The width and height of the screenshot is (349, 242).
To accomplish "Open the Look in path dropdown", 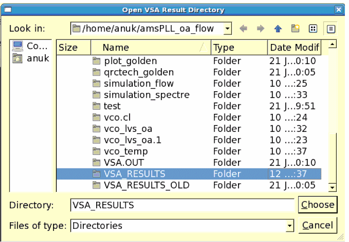I will (x=227, y=29).
